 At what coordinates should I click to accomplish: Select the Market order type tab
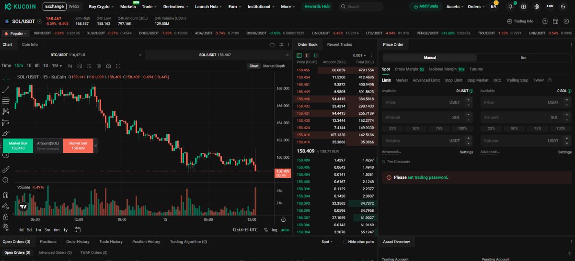[402, 80]
